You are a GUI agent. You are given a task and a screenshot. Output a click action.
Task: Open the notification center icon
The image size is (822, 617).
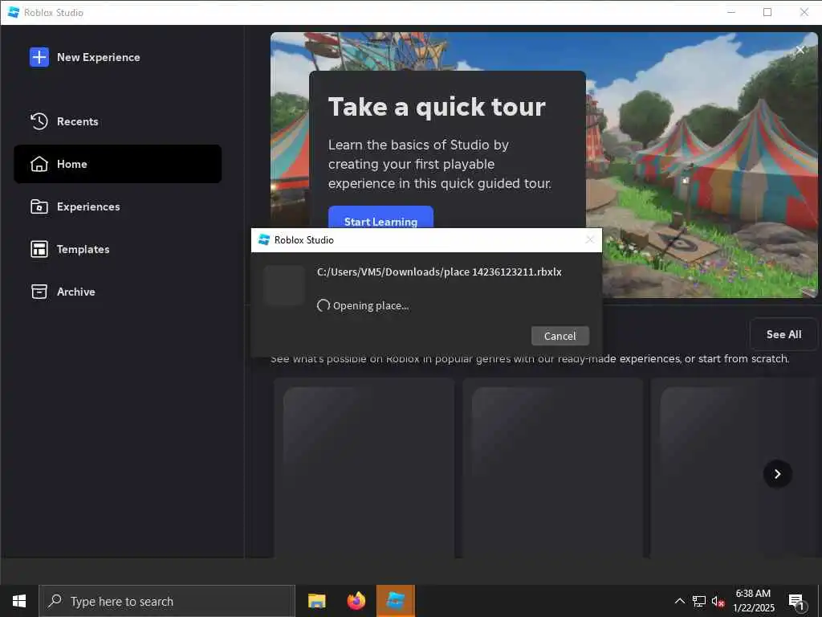(x=796, y=601)
